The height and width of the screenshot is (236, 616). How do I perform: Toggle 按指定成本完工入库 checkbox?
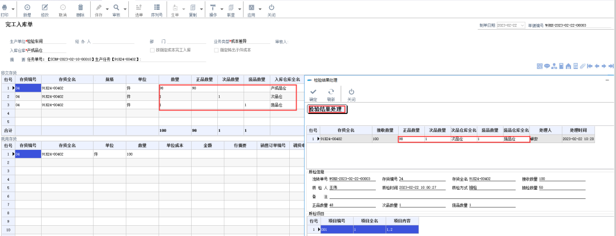pos(152,50)
